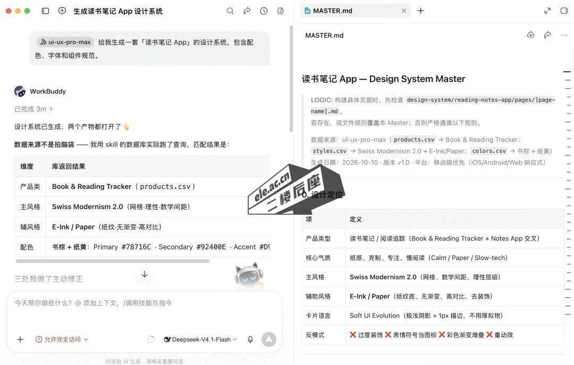574x365 pixels.
Task: Click the '反模式' row label
Action: coord(315,335)
